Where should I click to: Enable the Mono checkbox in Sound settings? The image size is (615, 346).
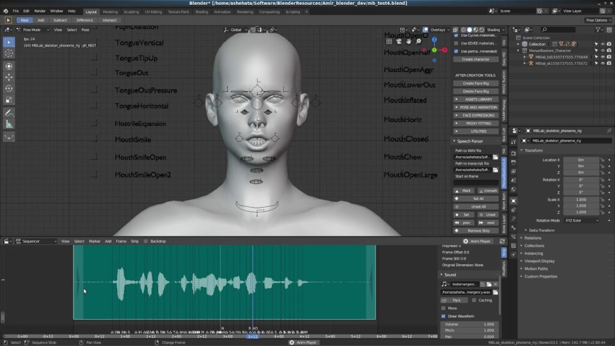coord(443,308)
